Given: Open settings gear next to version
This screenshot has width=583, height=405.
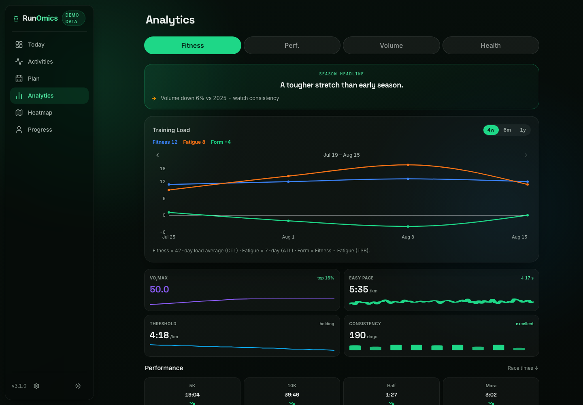Looking at the screenshot, I should pos(36,386).
